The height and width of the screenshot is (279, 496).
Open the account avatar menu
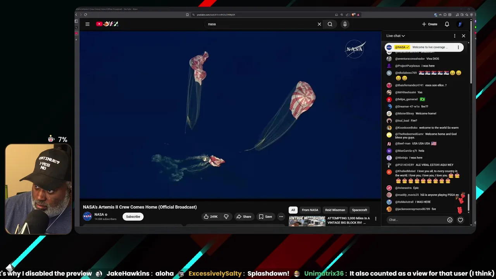click(460, 24)
